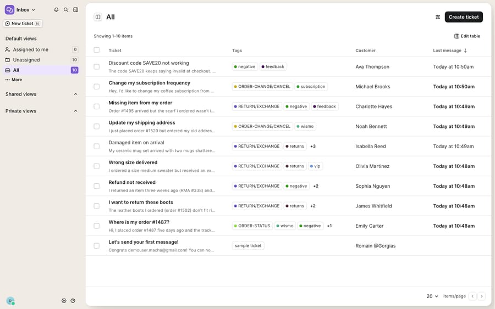
Task: Select the All view in sidebar
Action: (41, 70)
